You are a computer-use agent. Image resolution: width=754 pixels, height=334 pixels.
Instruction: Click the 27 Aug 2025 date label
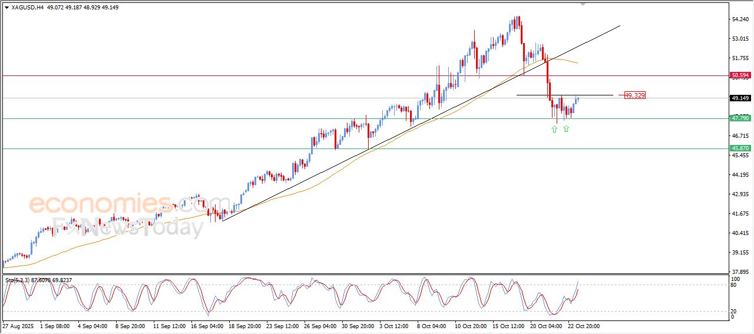click(18, 326)
